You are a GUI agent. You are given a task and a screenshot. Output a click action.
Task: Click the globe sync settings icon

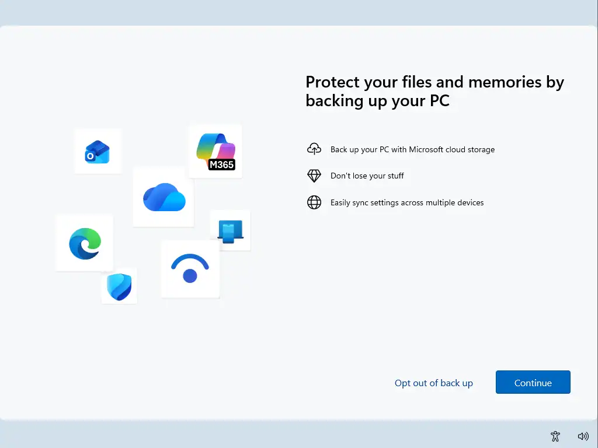[314, 202]
